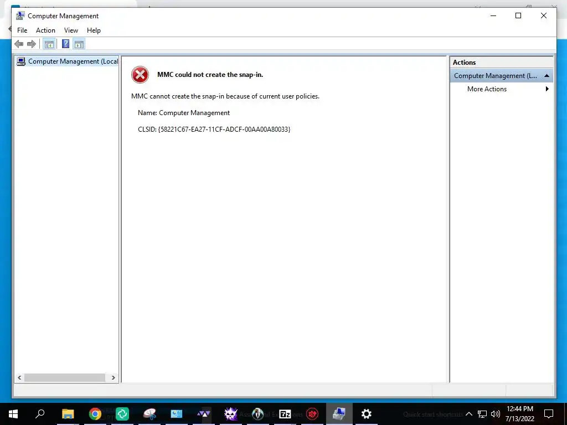Click the CLSID text line
This screenshot has width=567, height=425.
pos(214,129)
